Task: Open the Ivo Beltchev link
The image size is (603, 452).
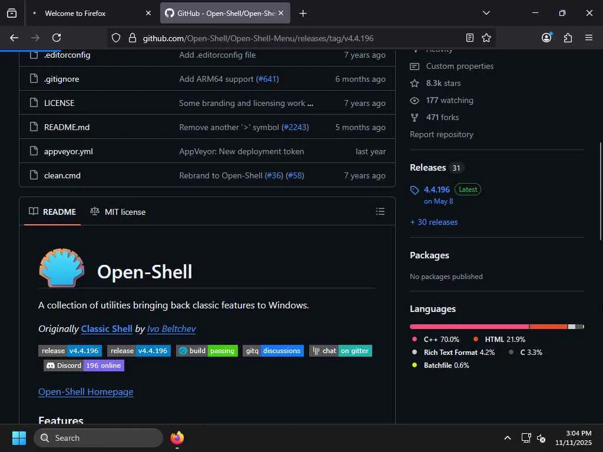Action: click(x=171, y=329)
